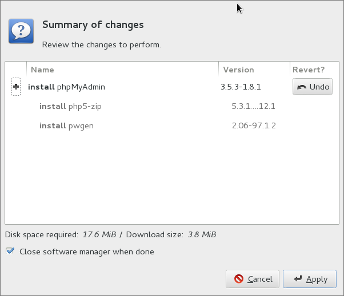
Task: Cancel the summary of changes
Action: (x=253, y=279)
